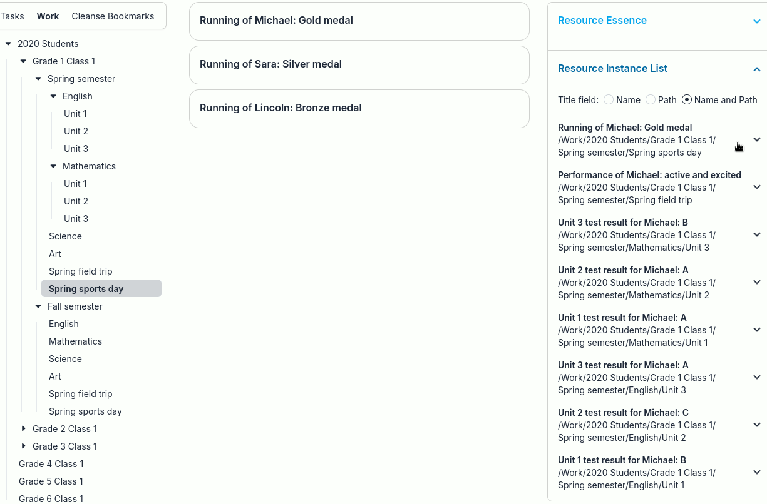Select the Path title field option
The image size is (767, 504).
coord(651,100)
